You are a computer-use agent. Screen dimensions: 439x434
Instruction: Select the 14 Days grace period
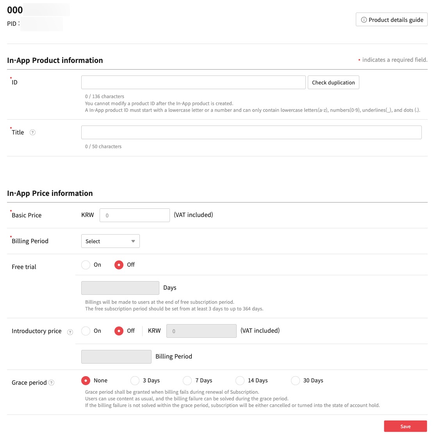click(240, 381)
